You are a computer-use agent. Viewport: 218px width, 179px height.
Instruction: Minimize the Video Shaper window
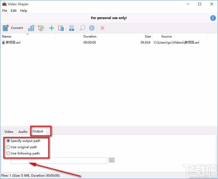click(x=188, y=4)
